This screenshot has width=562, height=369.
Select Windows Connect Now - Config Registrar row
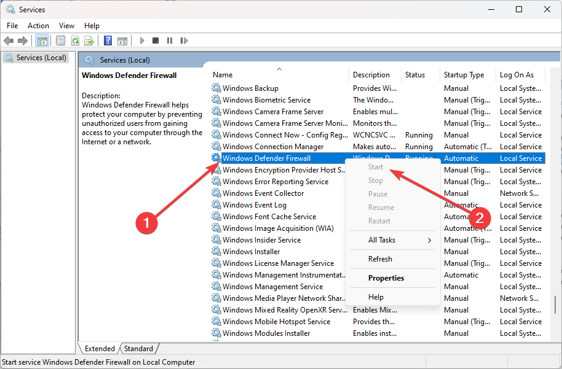(378, 135)
